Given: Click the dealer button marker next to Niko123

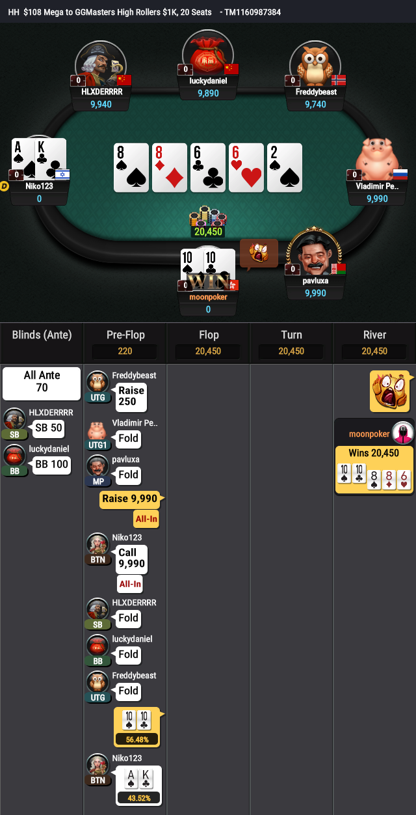Looking at the screenshot, I should click(x=5, y=186).
